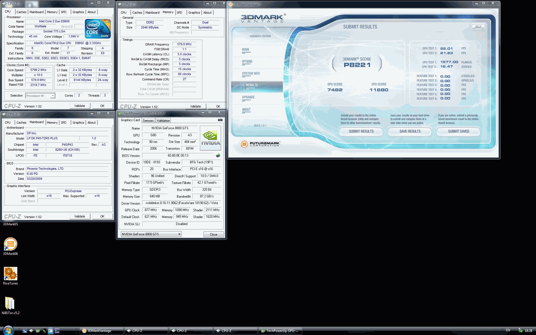Viewport: 536px width, 335px height.
Task: Open About tab in CPU-Z memory window
Action: 207,13
